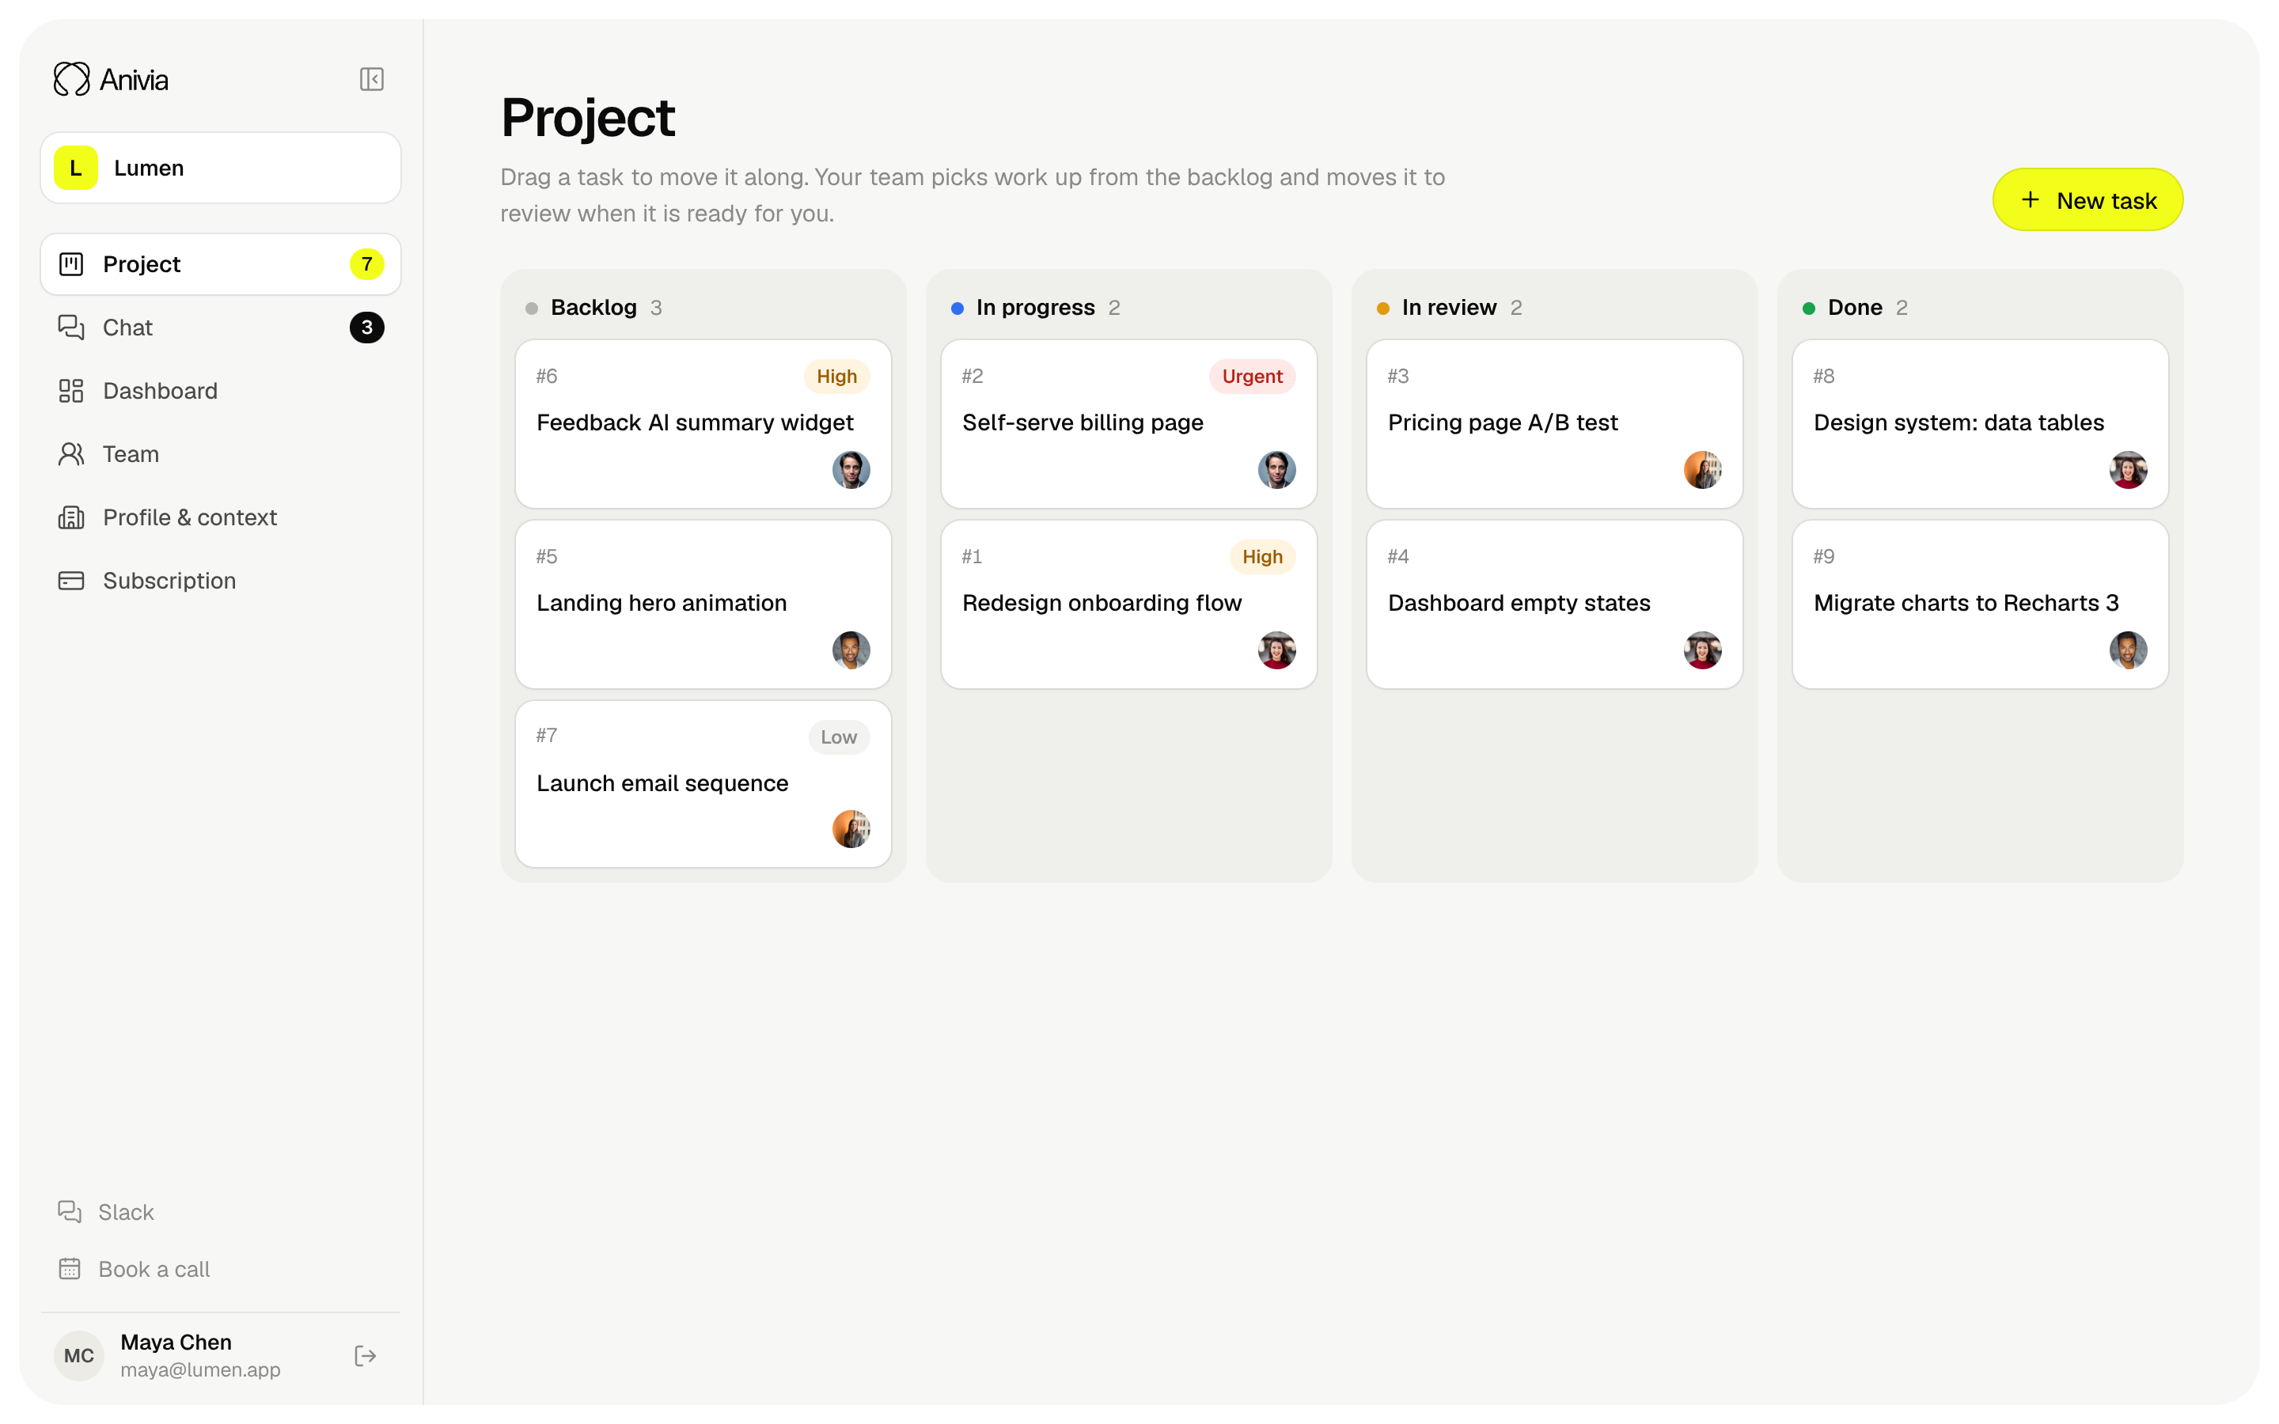This screenshot has width=2279, height=1424.
Task: Click the Backlog column header
Action: [593, 308]
